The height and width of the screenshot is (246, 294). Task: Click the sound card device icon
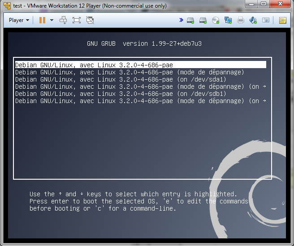click(x=253, y=20)
